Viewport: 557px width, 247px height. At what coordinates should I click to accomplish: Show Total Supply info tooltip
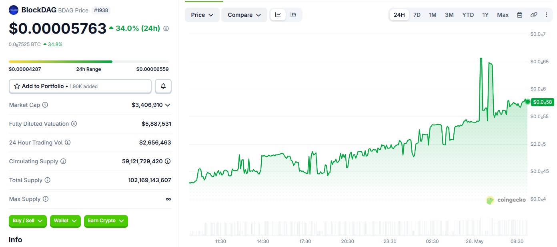(x=47, y=180)
